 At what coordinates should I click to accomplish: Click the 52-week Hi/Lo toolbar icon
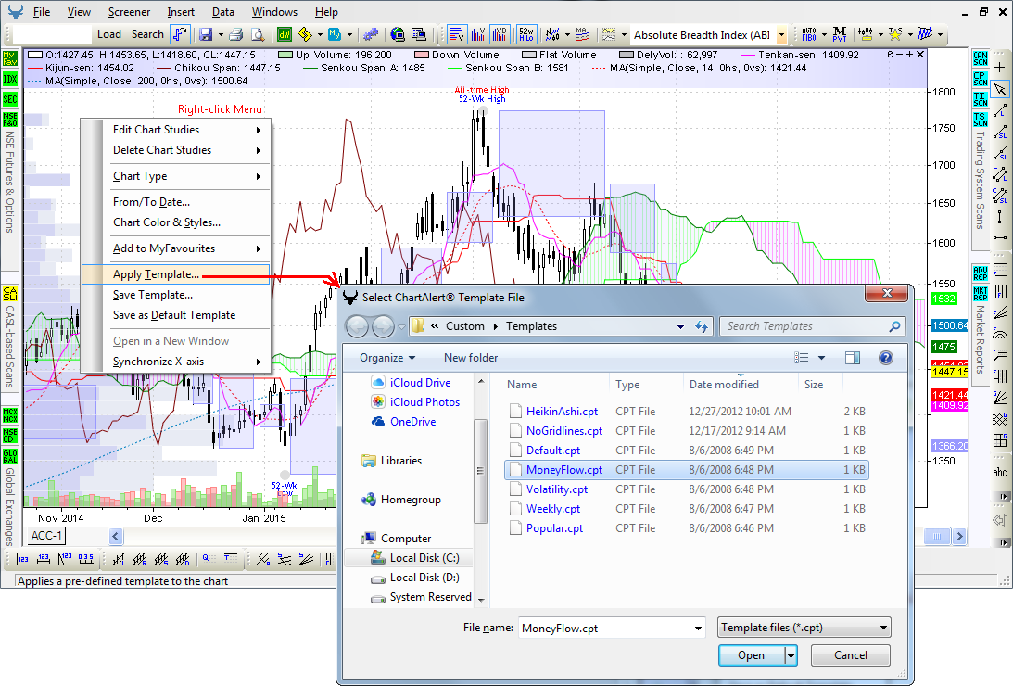[x=525, y=34]
